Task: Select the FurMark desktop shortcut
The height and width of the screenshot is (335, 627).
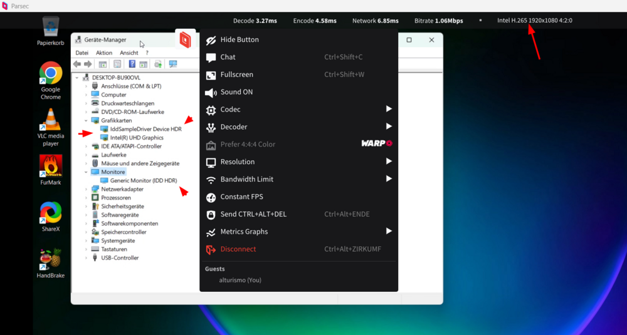Action: click(51, 170)
